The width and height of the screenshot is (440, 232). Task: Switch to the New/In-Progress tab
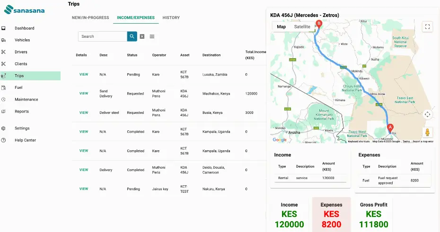(x=90, y=17)
